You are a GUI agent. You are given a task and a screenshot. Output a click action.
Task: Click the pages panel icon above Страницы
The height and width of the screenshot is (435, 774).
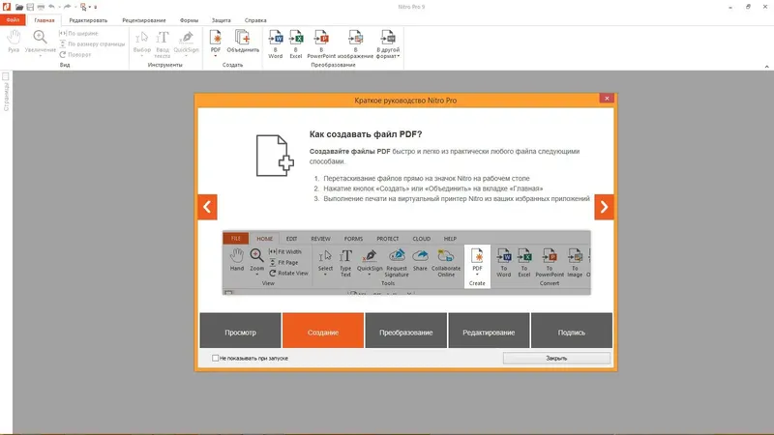pos(6,76)
